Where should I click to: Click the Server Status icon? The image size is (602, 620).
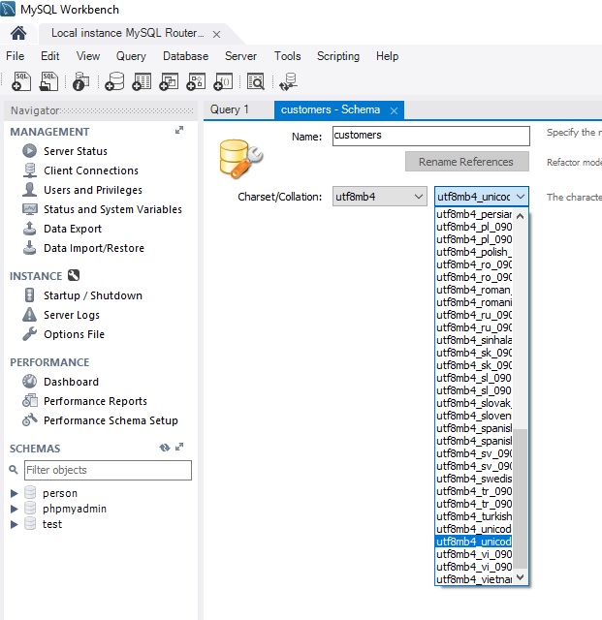pos(29,151)
